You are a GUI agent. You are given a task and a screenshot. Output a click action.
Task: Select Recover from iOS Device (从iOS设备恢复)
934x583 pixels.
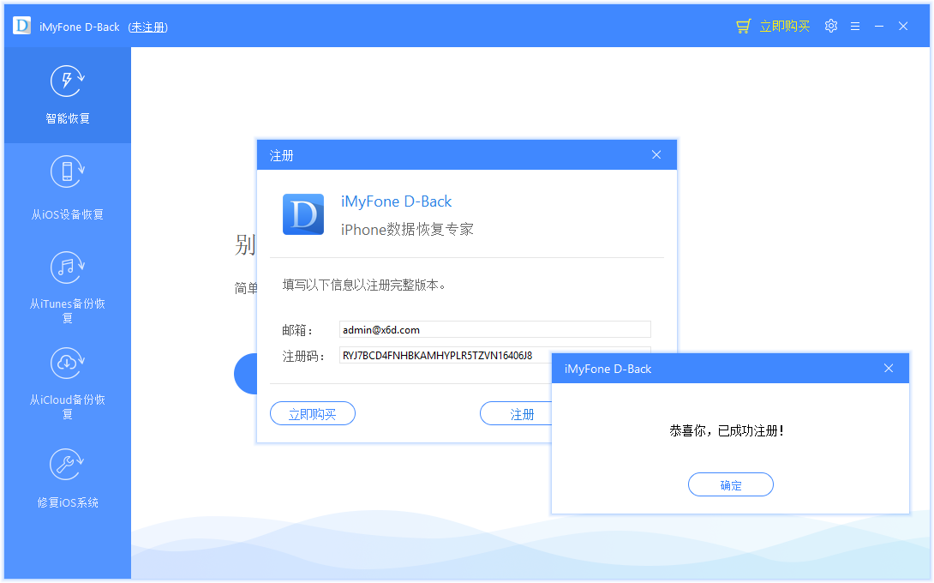tap(68, 187)
